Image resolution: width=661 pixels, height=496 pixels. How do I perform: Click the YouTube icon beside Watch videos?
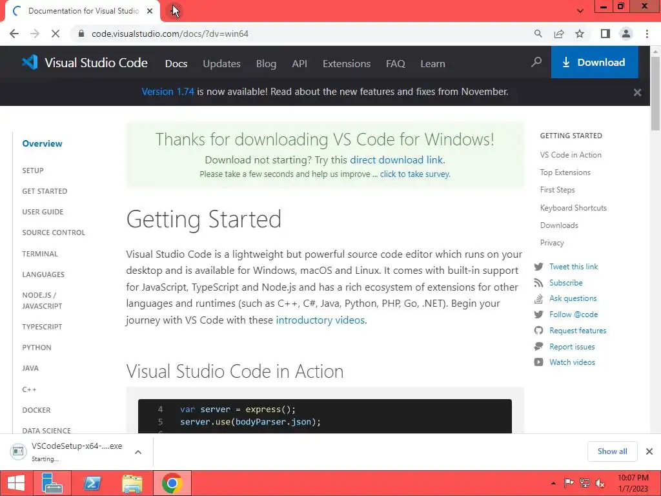pos(538,362)
